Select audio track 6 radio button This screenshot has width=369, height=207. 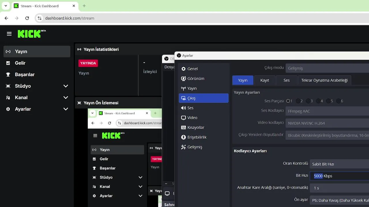(x=338, y=101)
